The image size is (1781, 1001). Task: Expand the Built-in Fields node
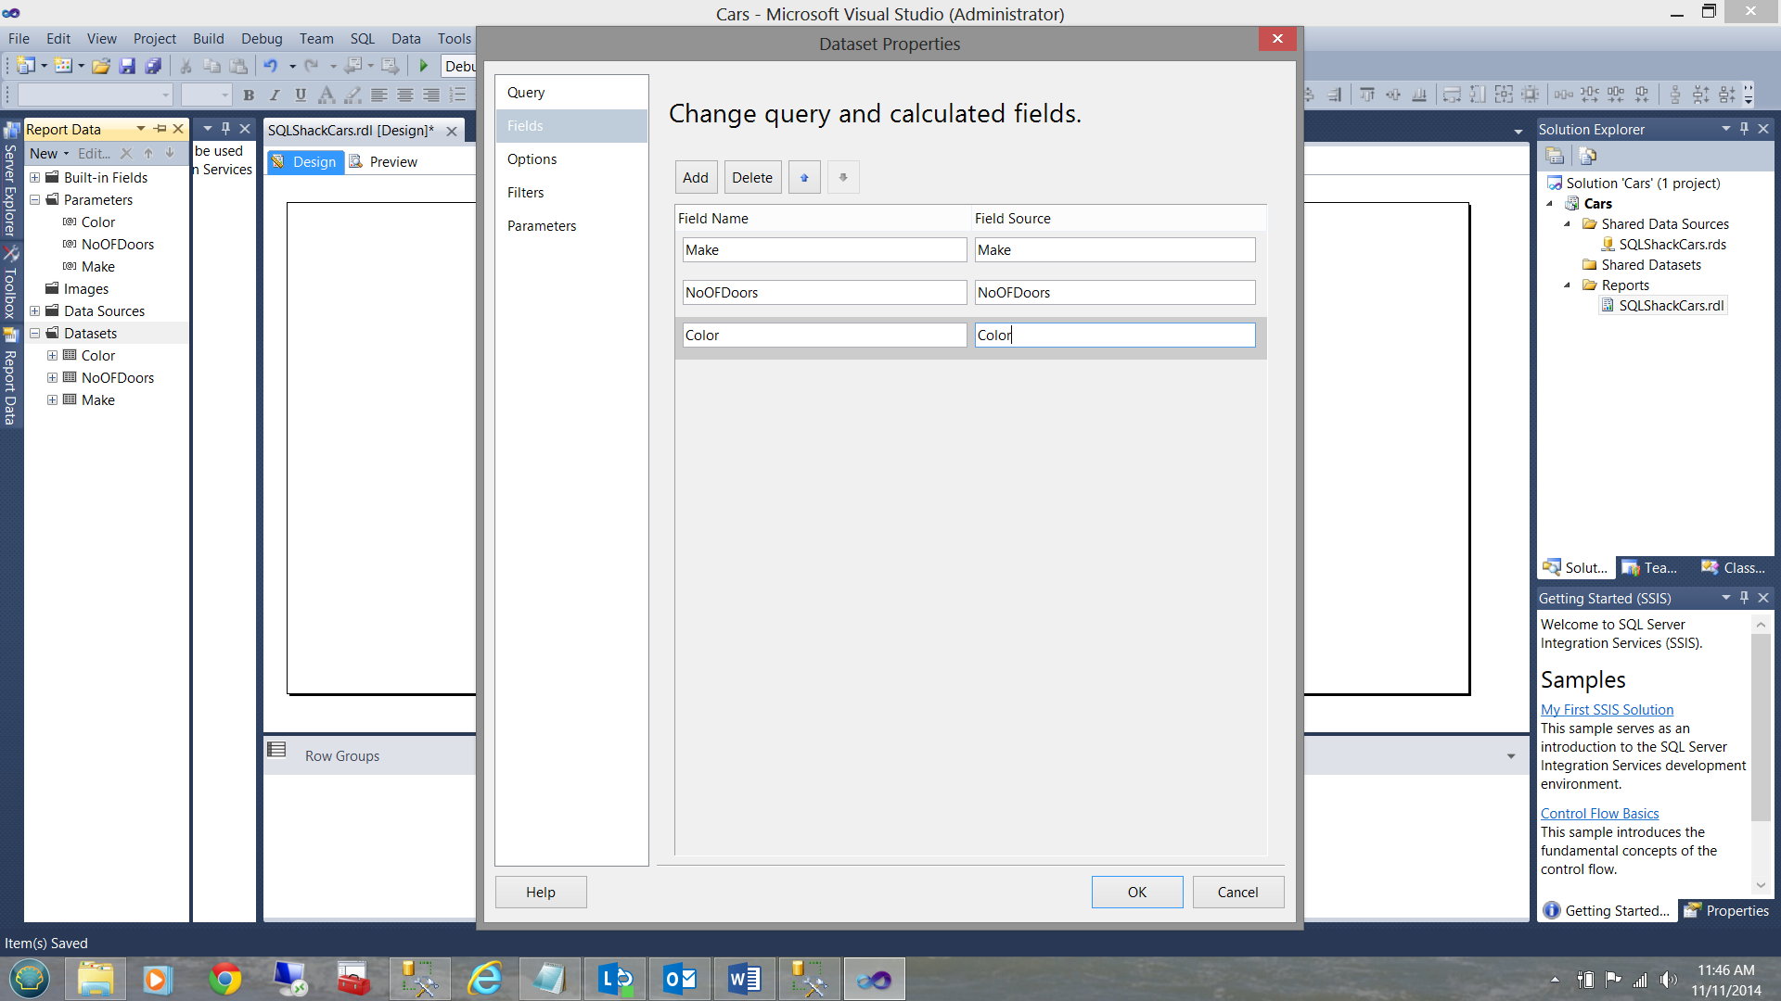[x=35, y=178]
